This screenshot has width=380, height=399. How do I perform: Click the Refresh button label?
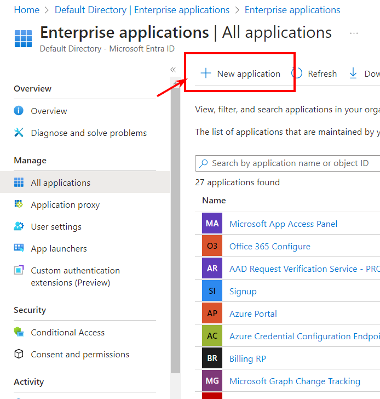tap(323, 74)
